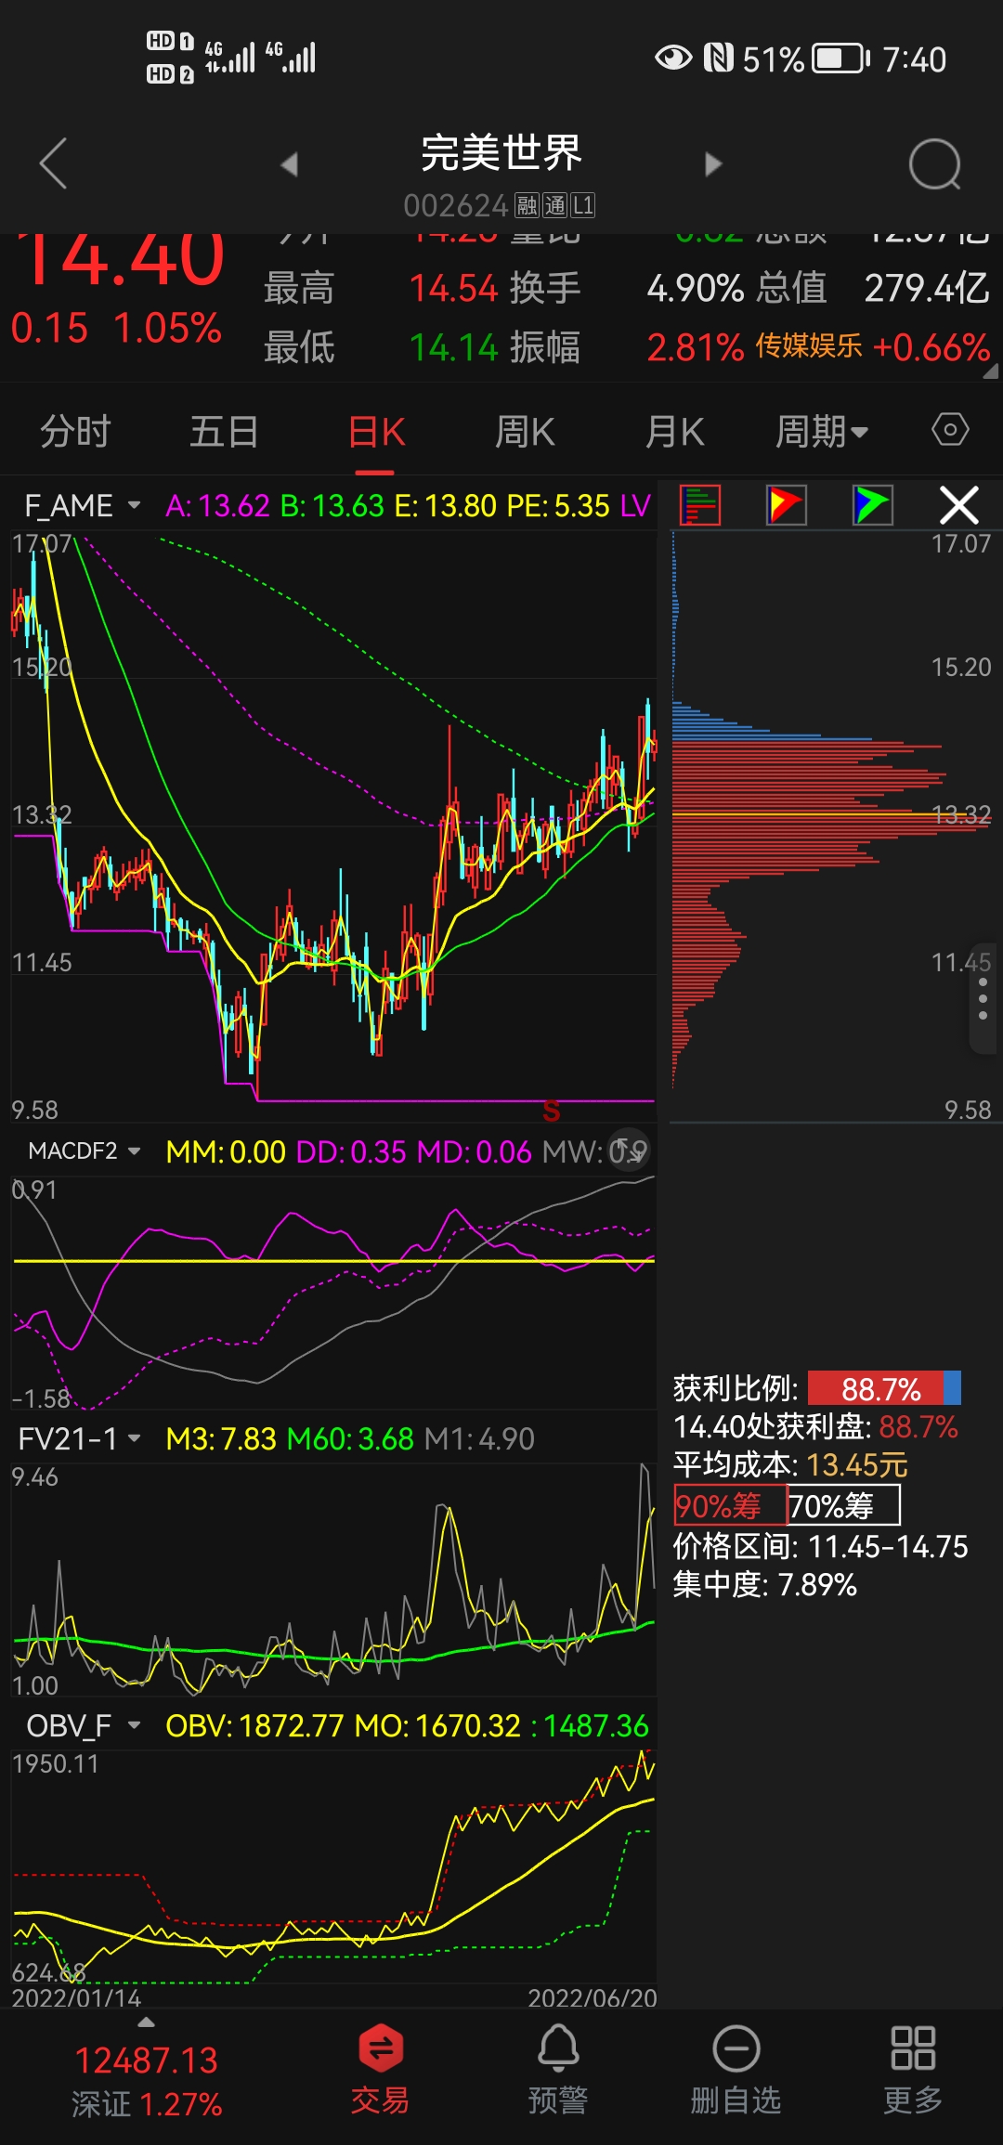This screenshot has height=2145, width=1003.
Task: Open stock search magnifier
Action: (x=934, y=164)
